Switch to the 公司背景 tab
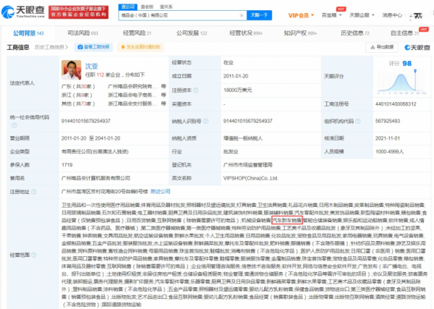Image resolution: width=434 pixels, height=309 pixels. (28, 33)
